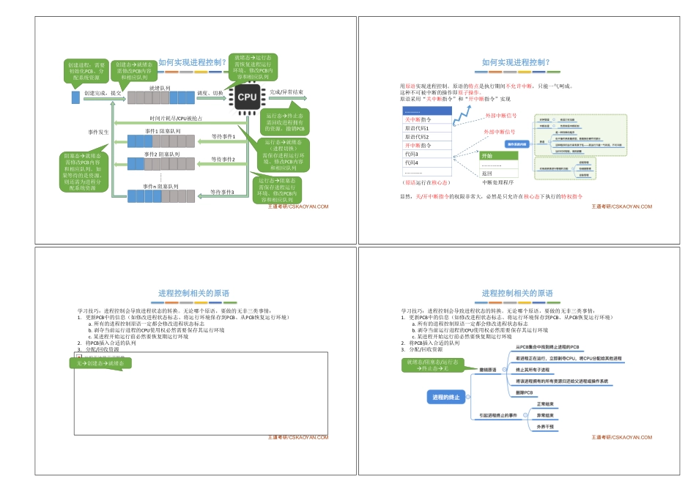Click the 返回 entry in the interrupt handler table
This screenshot has width=696, height=492.
click(x=486, y=174)
